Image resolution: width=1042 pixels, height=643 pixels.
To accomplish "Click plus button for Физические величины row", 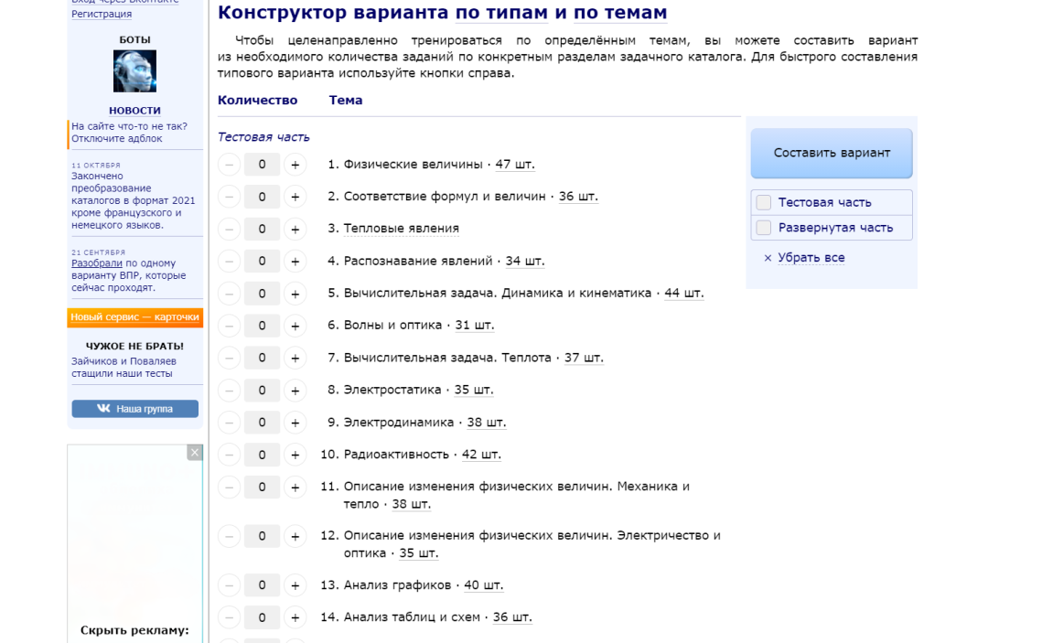I will [x=295, y=165].
